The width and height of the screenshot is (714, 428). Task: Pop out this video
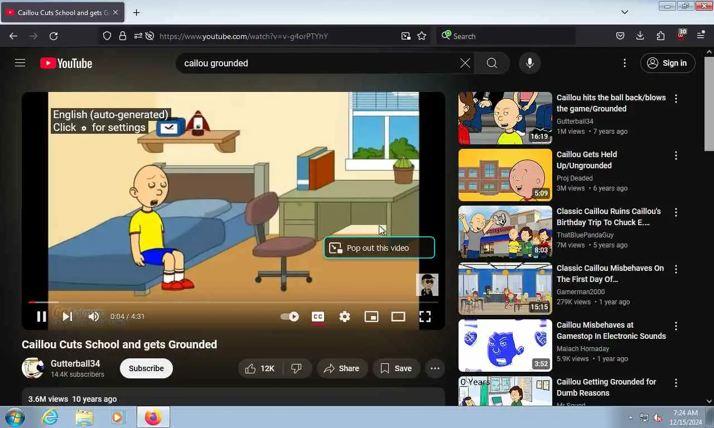pyautogui.click(x=379, y=247)
